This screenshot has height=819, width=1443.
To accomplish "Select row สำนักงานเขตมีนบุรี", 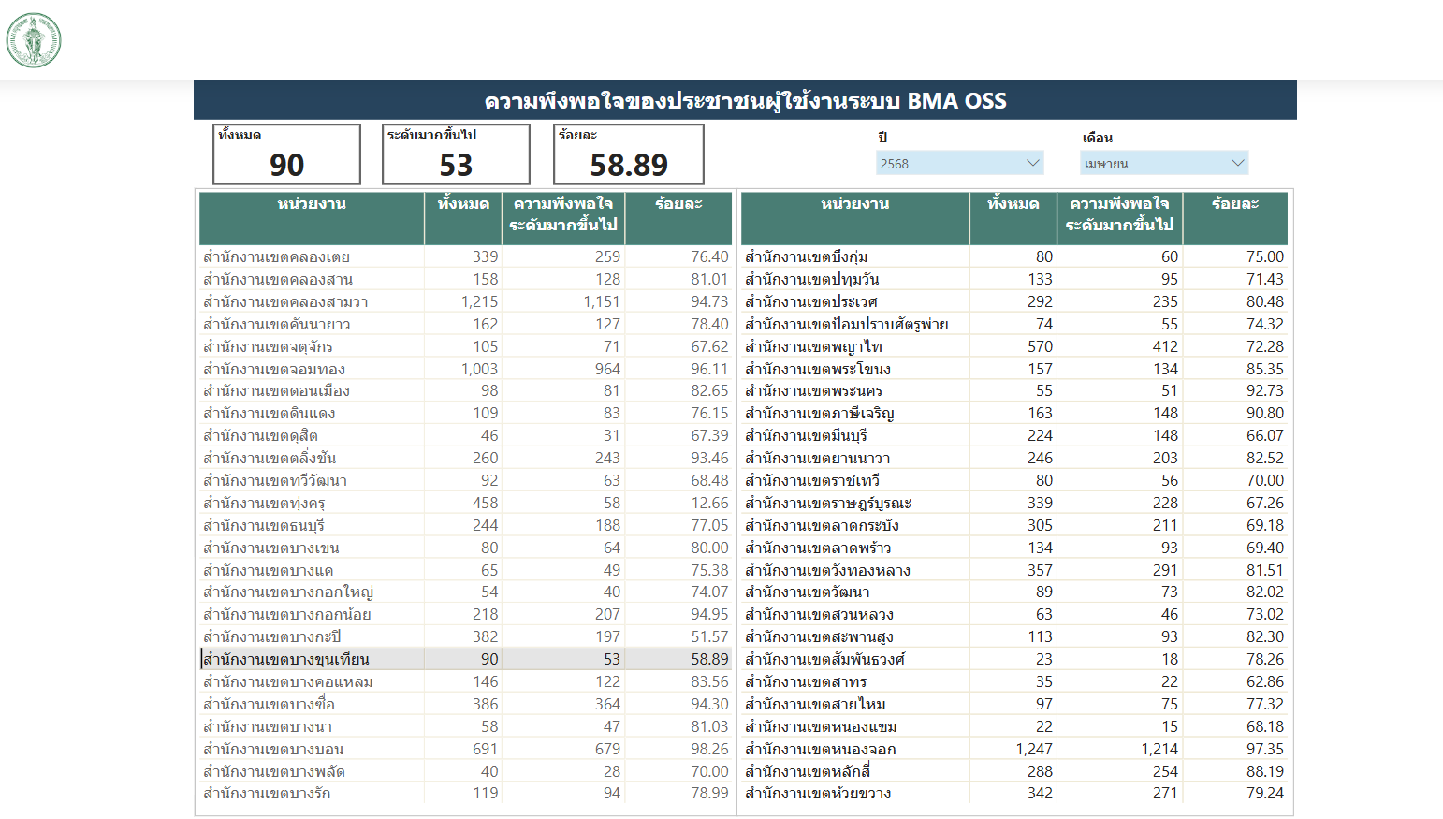I will point(1014,435).
